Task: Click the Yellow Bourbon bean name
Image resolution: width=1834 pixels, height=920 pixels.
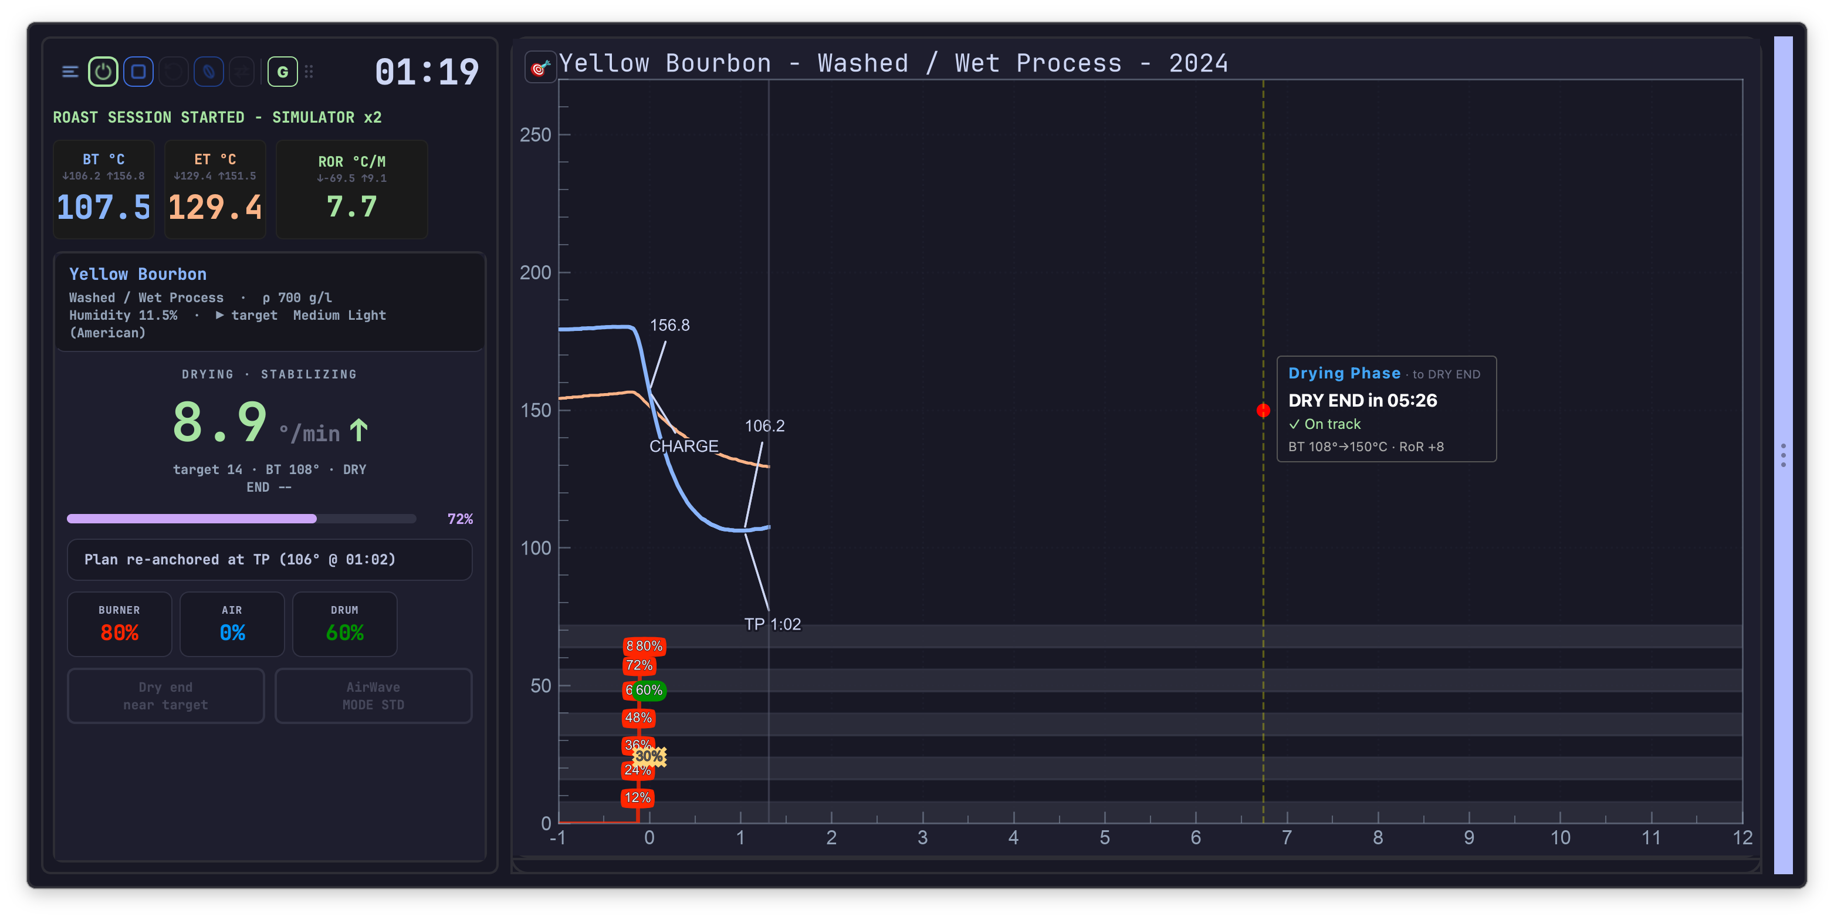Action: tap(138, 274)
